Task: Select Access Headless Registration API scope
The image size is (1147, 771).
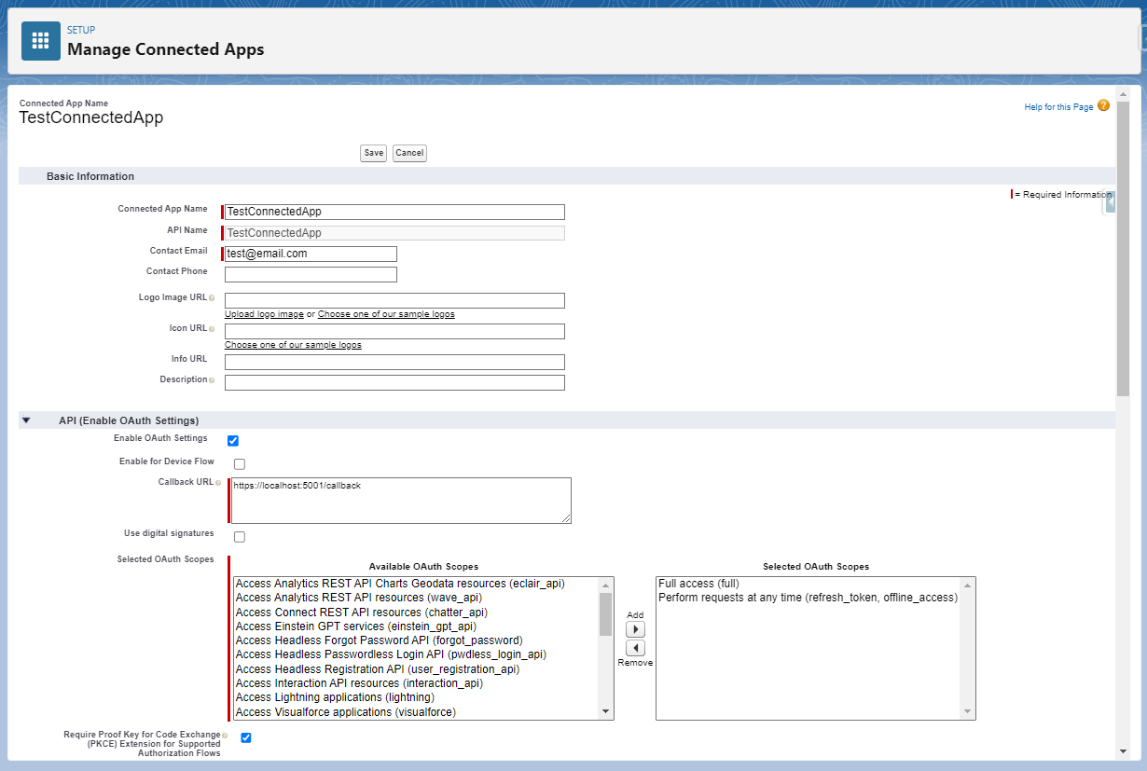Action: tap(416, 668)
